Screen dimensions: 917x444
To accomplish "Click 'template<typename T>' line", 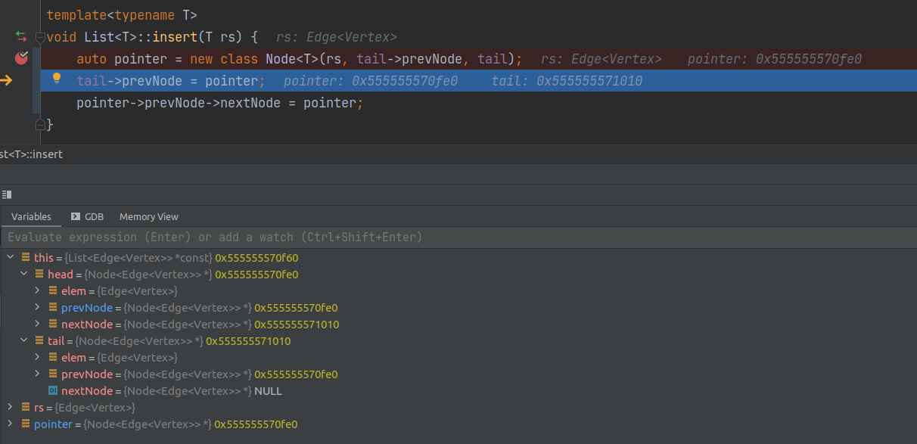I will click(122, 14).
